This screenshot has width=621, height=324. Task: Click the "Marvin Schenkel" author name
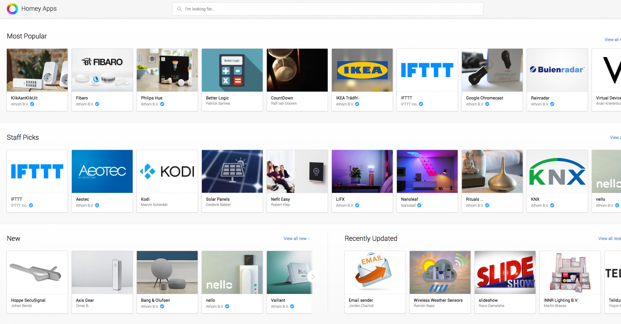[x=154, y=205]
